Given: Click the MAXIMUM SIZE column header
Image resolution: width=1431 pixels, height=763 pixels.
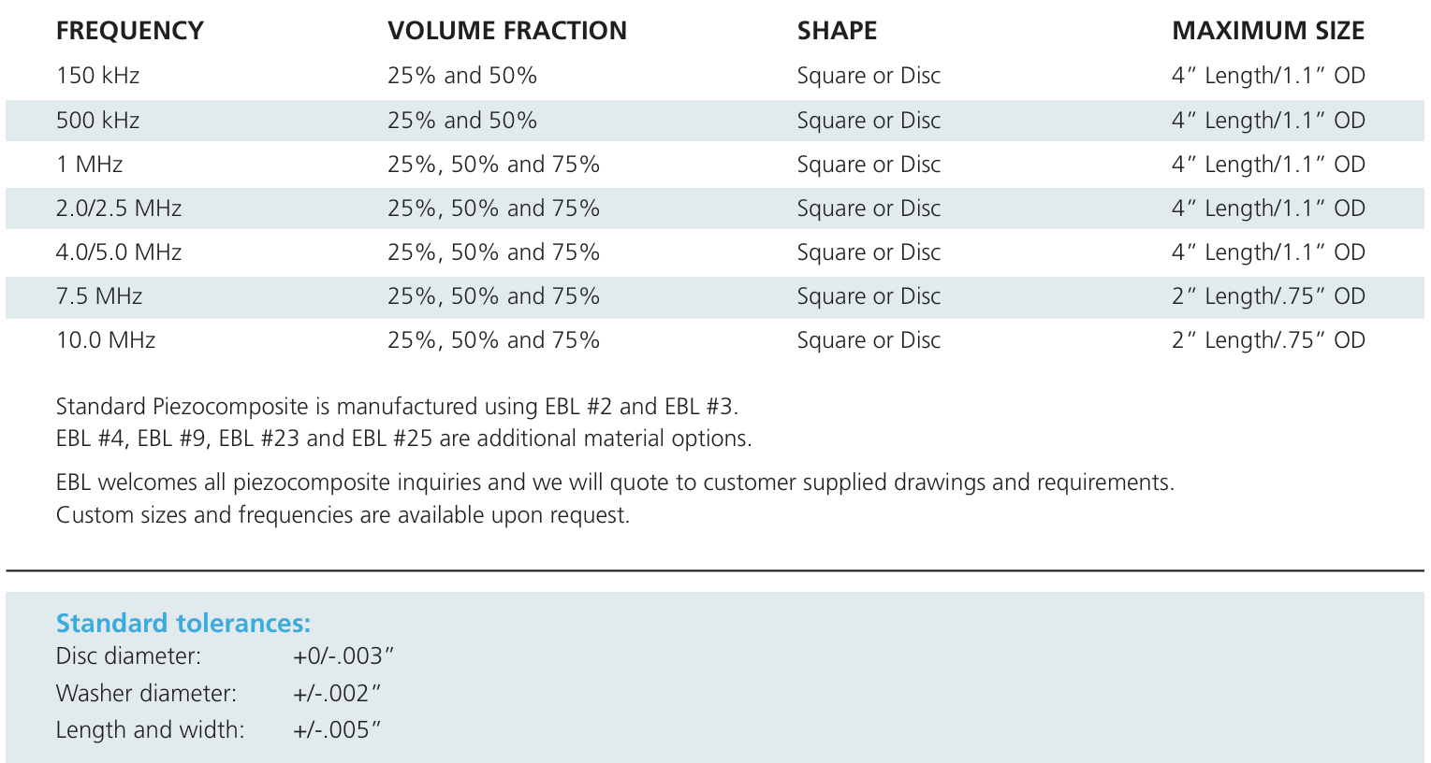Looking at the screenshot, I should coord(1268,31).
